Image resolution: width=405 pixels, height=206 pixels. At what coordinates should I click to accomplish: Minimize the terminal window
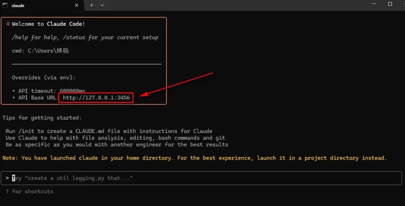tap(374, 4)
